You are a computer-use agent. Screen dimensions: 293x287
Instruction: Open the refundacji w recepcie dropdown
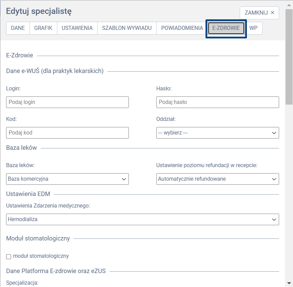[x=217, y=179]
